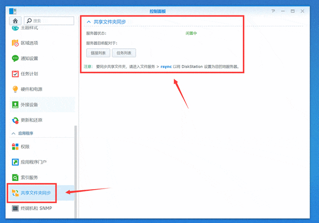Viewport: 319px width, 223px height.
Task: Maximize the 控制面板 window
Action: tap(293, 11)
